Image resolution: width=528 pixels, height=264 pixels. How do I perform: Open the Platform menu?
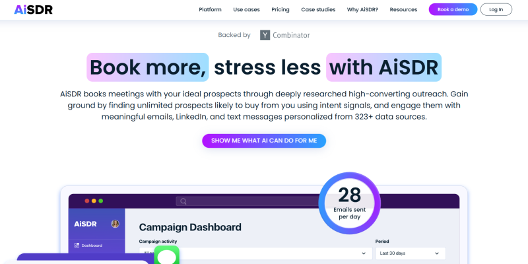210,10
